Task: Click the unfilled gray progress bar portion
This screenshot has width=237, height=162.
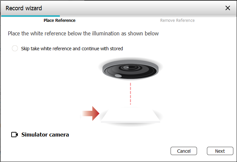Action: [148, 16]
